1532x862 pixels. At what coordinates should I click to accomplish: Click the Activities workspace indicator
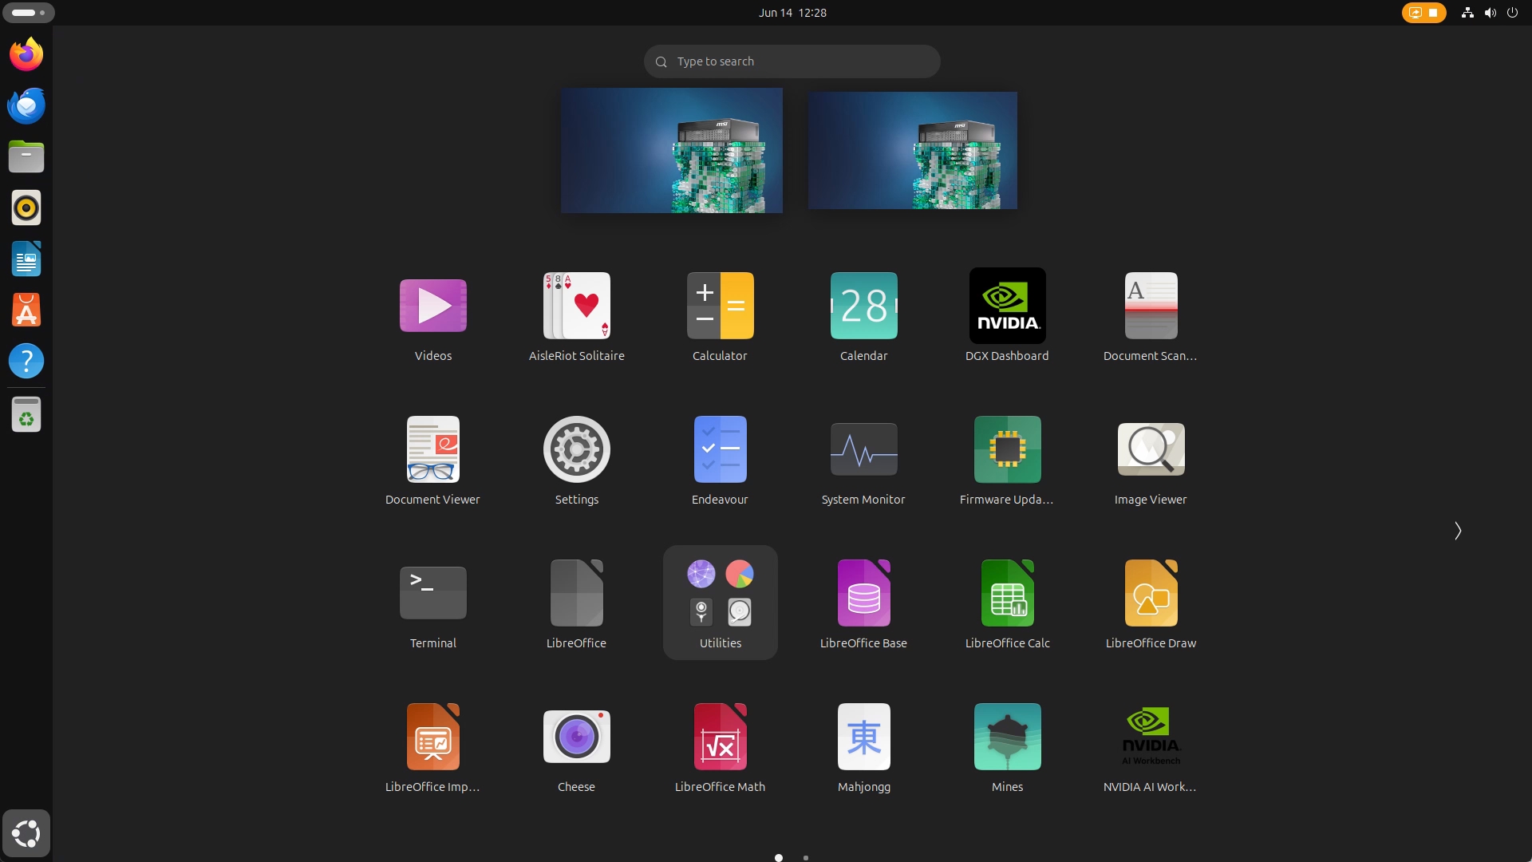pos(29,13)
